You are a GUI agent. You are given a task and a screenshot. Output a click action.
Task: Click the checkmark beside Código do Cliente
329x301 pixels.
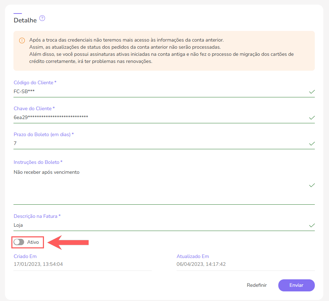click(312, 92)
